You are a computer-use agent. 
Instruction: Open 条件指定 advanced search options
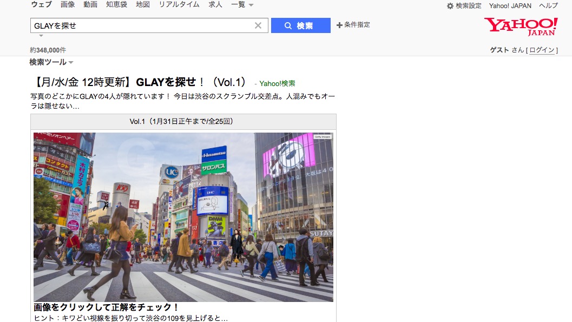click(x=353, y=25)
